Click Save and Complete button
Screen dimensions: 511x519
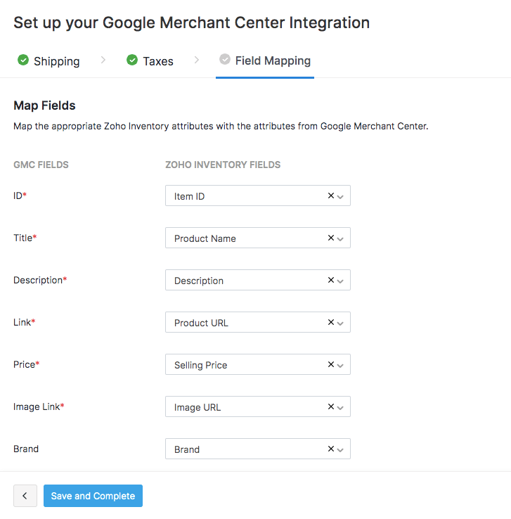(x=93, y=496)
